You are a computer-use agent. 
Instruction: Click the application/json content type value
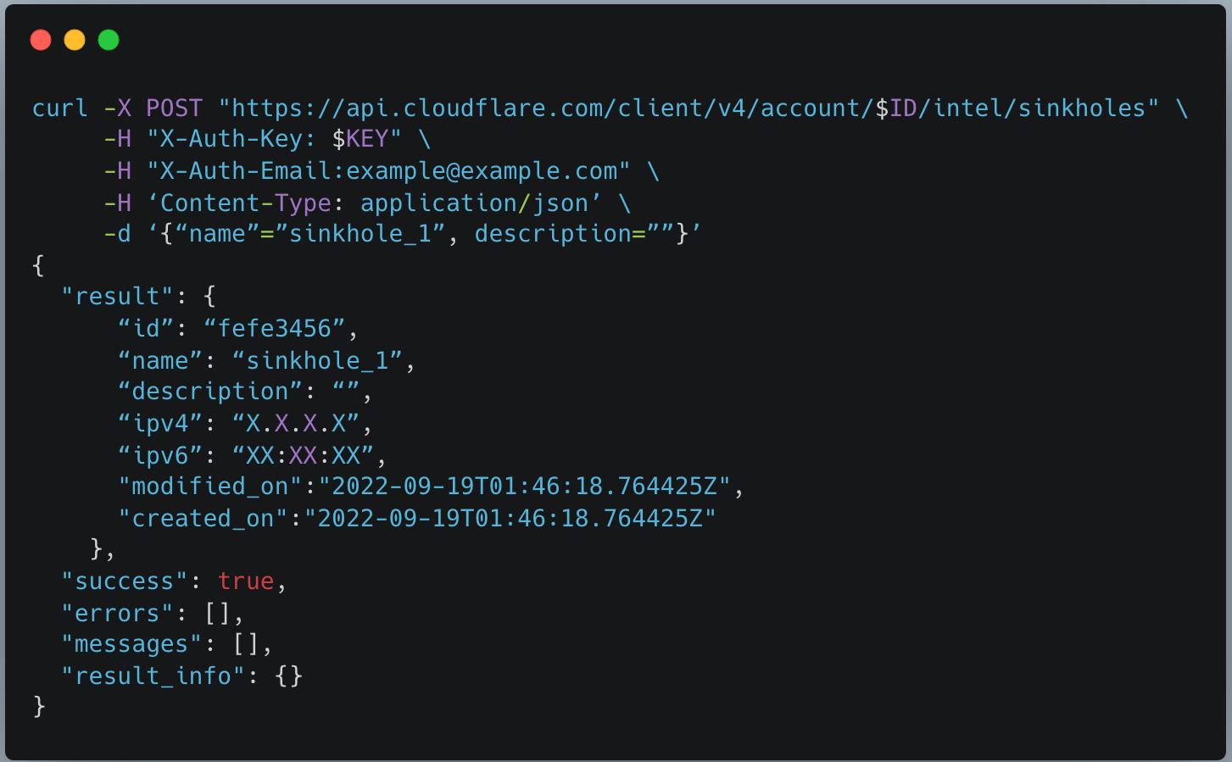pos(474,203)
